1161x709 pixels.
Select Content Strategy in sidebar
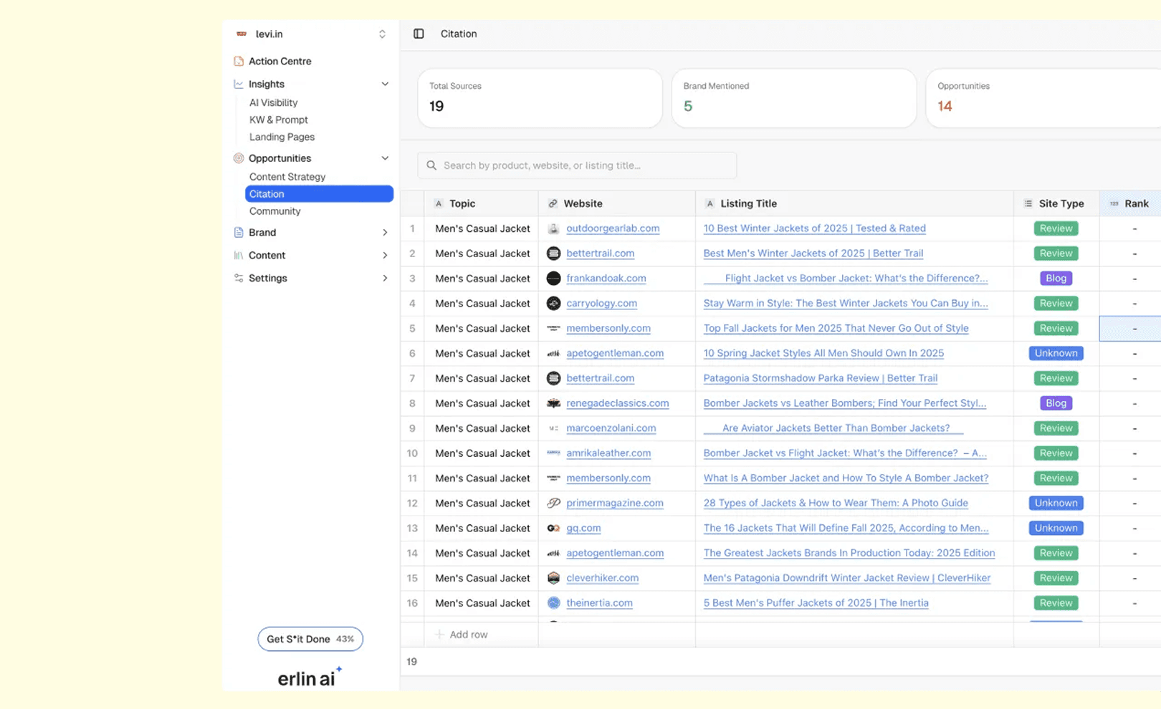(x=287, y=177)
